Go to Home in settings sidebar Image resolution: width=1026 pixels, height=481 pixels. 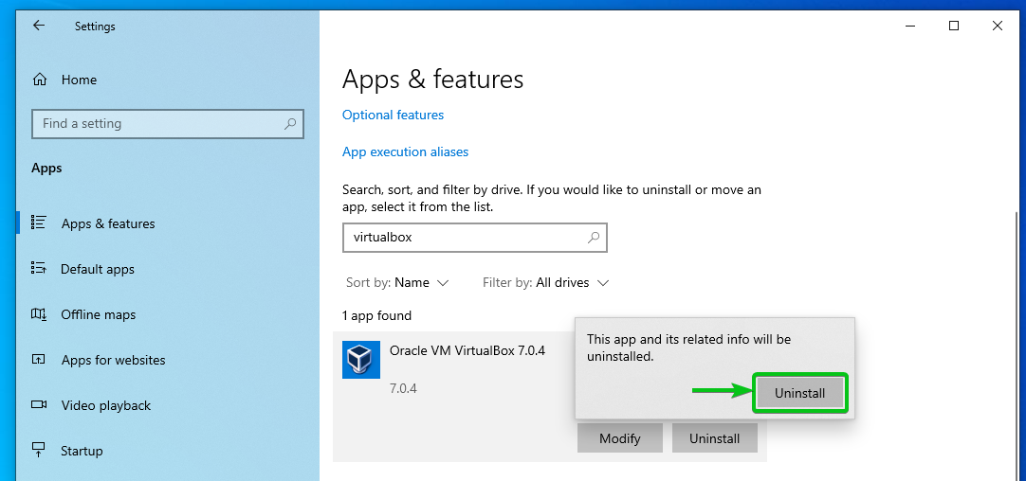79,80
